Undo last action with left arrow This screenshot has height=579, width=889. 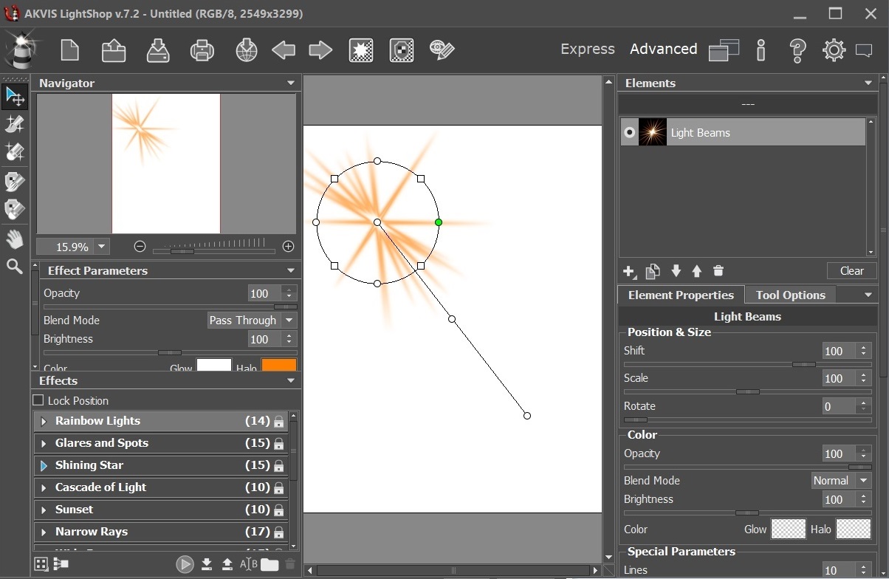coord(284,50)
